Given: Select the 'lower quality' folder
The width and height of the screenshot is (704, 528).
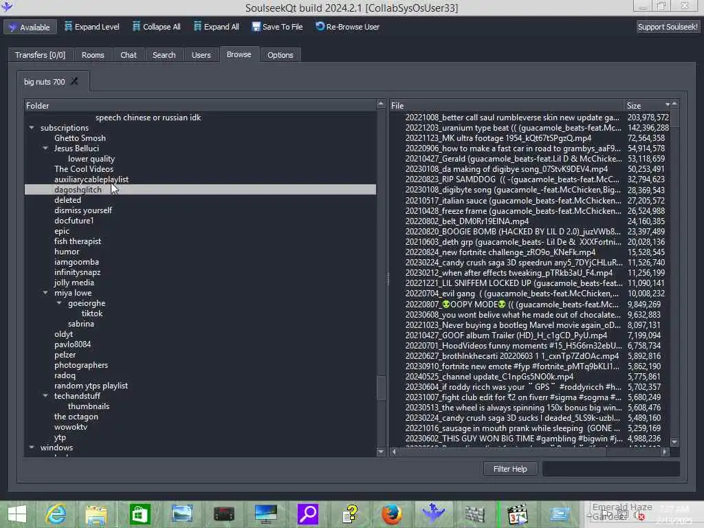Looking at the screenshot, I should coord(91,159).
